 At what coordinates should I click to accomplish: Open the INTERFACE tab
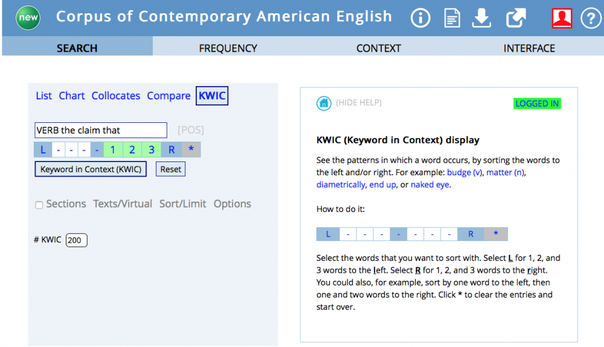[529, 48]
